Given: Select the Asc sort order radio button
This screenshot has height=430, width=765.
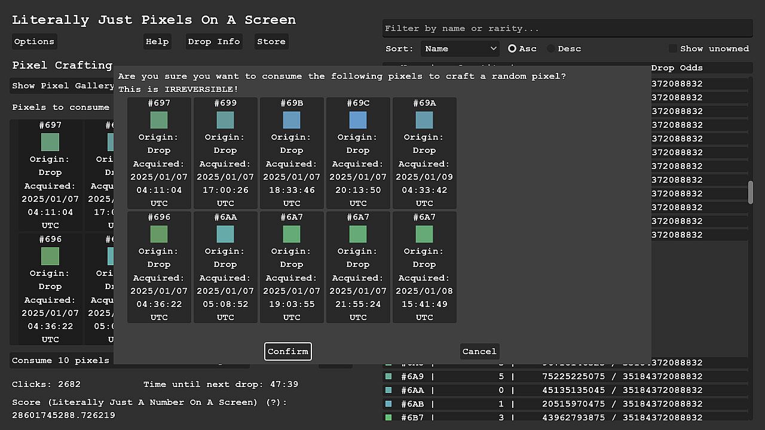Looking at the screenshot, I should (x=512, y=49).
